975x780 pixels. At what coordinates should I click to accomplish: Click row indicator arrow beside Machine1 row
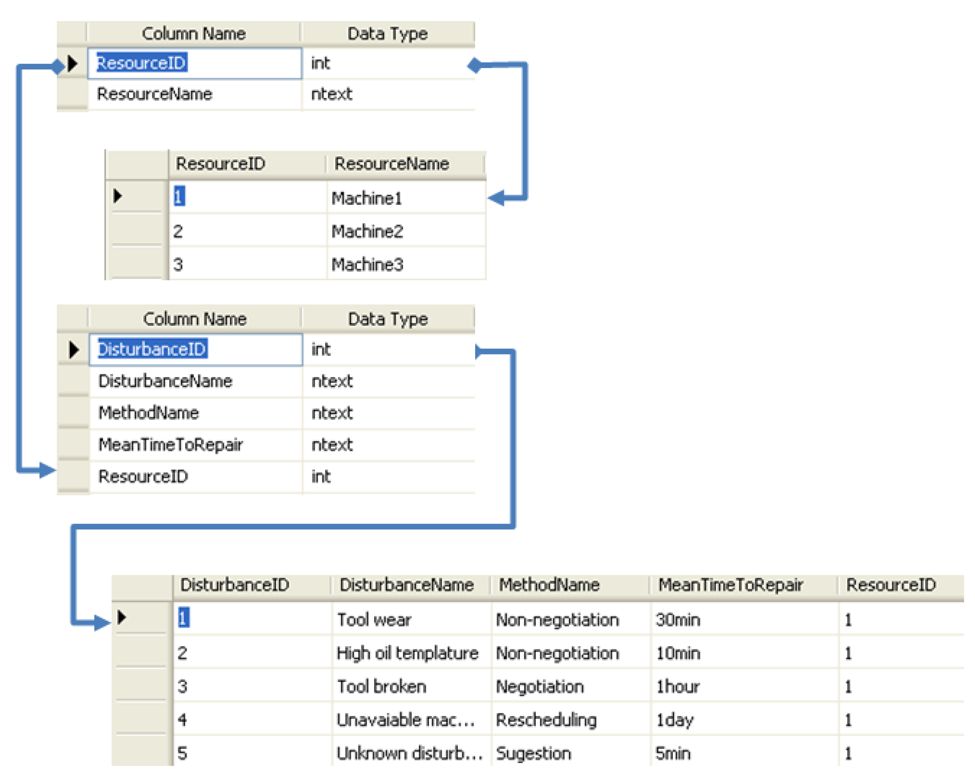pyautogui.click(x=118, y=196)
